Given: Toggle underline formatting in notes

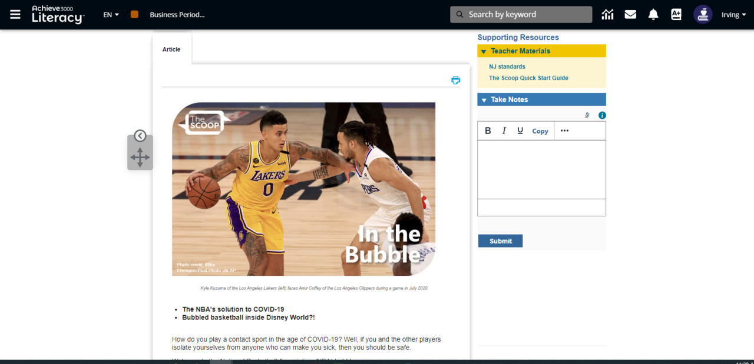Looking at the screenshot, I should tap(520, 131).
